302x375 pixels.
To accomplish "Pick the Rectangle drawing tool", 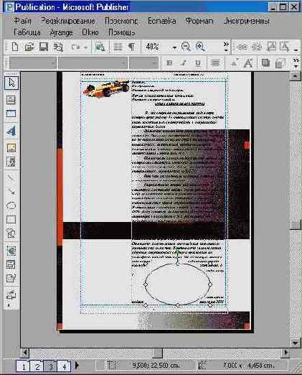I will [x=11, y=219].
